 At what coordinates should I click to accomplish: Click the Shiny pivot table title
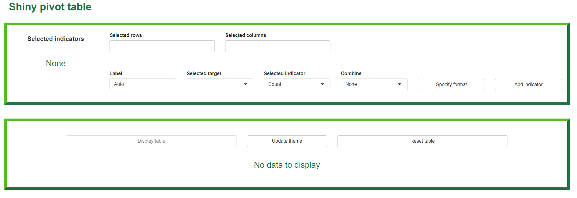(50, 7)
